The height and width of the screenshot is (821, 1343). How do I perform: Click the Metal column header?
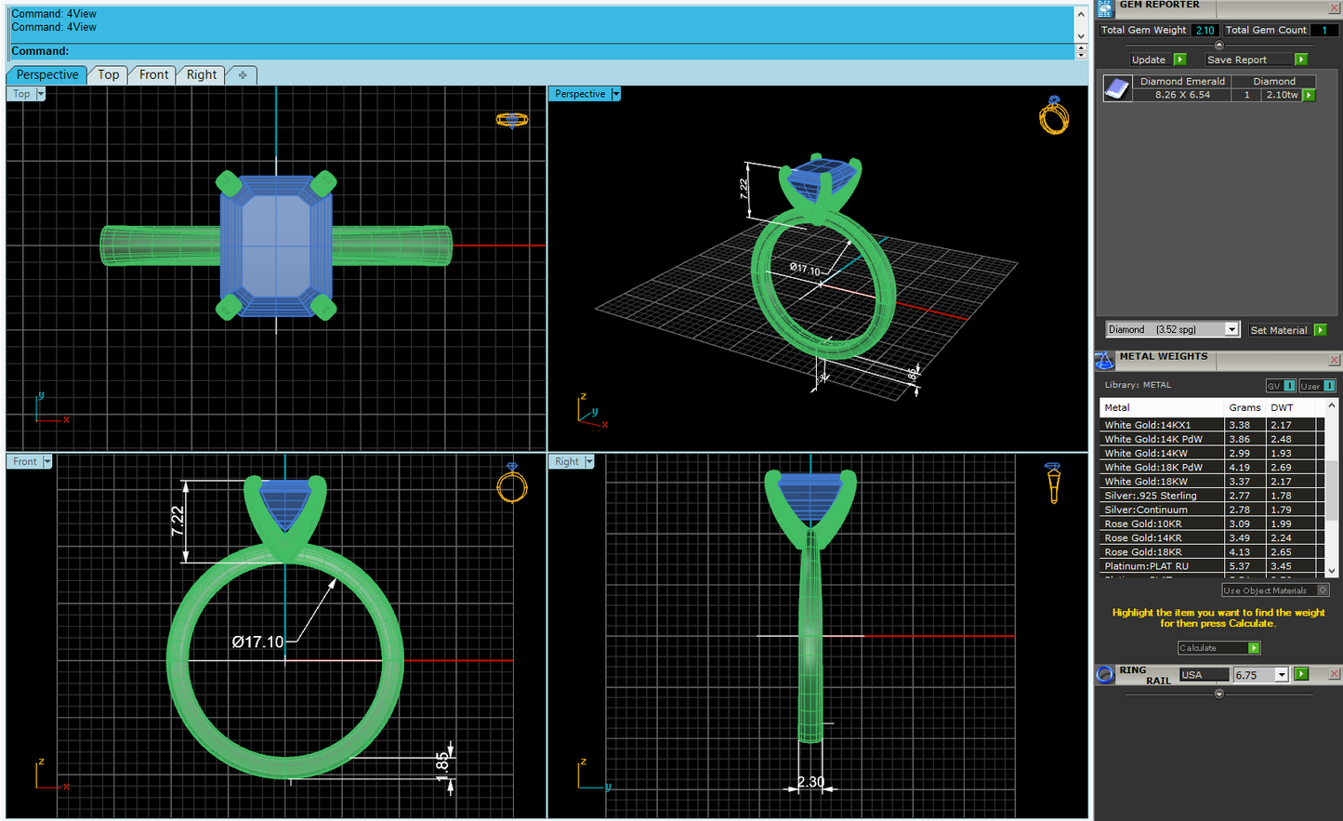1162,407
